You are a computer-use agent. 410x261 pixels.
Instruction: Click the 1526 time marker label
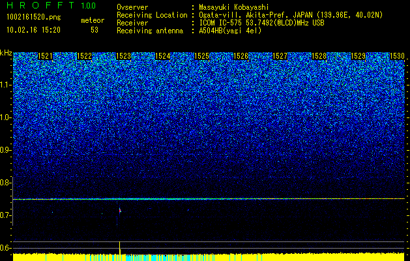coord(241,56)
